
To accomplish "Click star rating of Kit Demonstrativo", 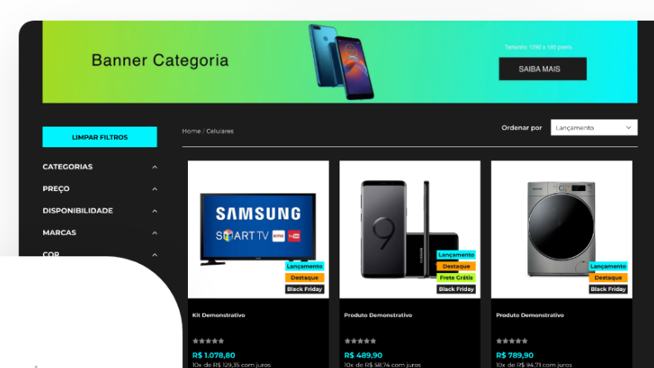I will (208, 341).
